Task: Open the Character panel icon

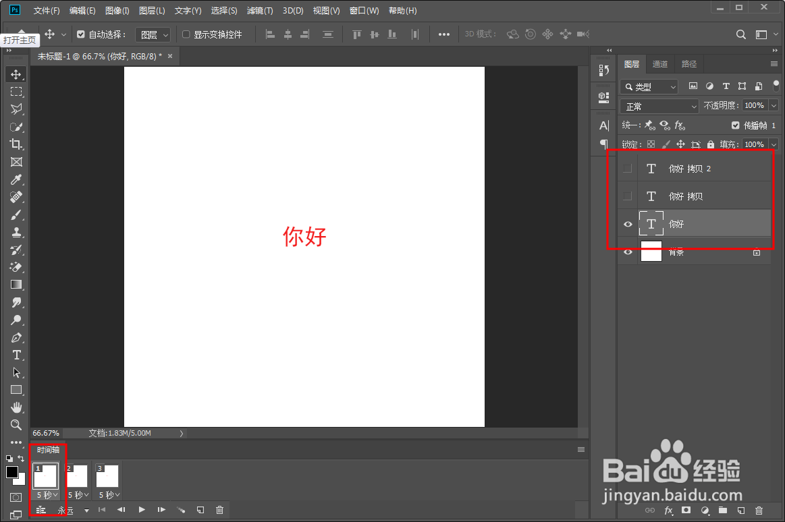Action: click(x=604, y=125)
